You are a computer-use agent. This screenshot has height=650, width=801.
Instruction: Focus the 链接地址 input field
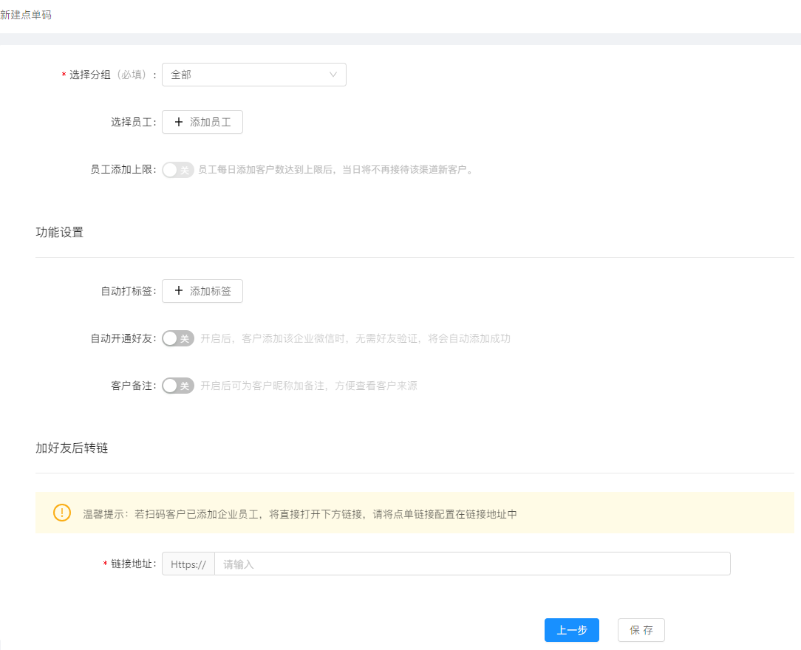point(472,564)
